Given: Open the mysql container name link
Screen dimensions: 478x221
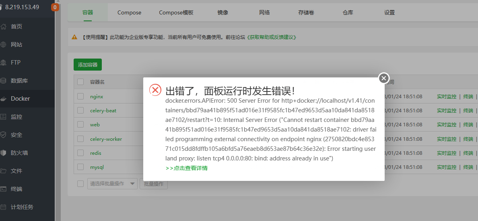Looking at the screenshot, I should (x=97, y=167).
